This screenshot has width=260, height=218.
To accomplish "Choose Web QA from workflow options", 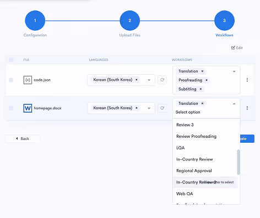I will click(x=205, y=194).
